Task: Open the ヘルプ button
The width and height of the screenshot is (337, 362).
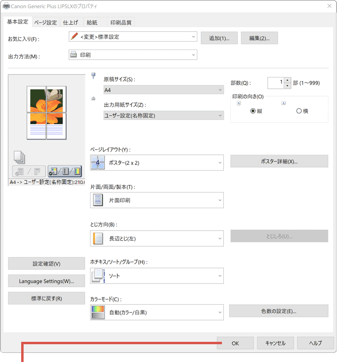Action: [x=315, y=343]
